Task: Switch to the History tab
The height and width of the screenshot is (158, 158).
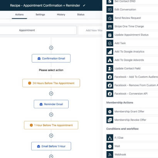Action: coord(61,15)
